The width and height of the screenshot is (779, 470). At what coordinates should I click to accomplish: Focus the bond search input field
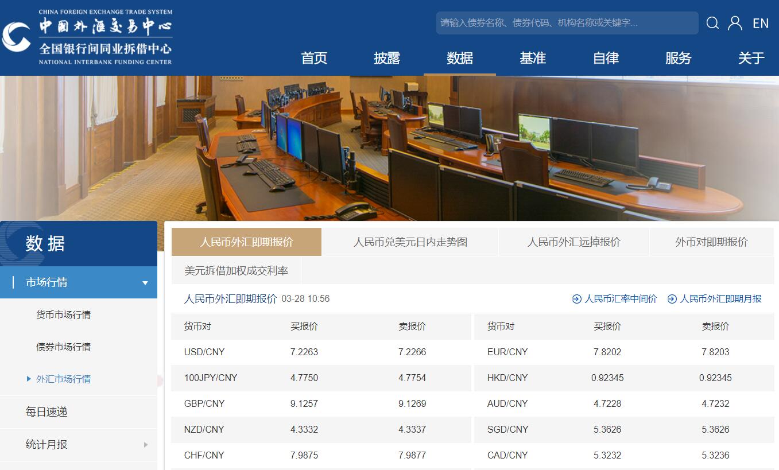point(567,23)
